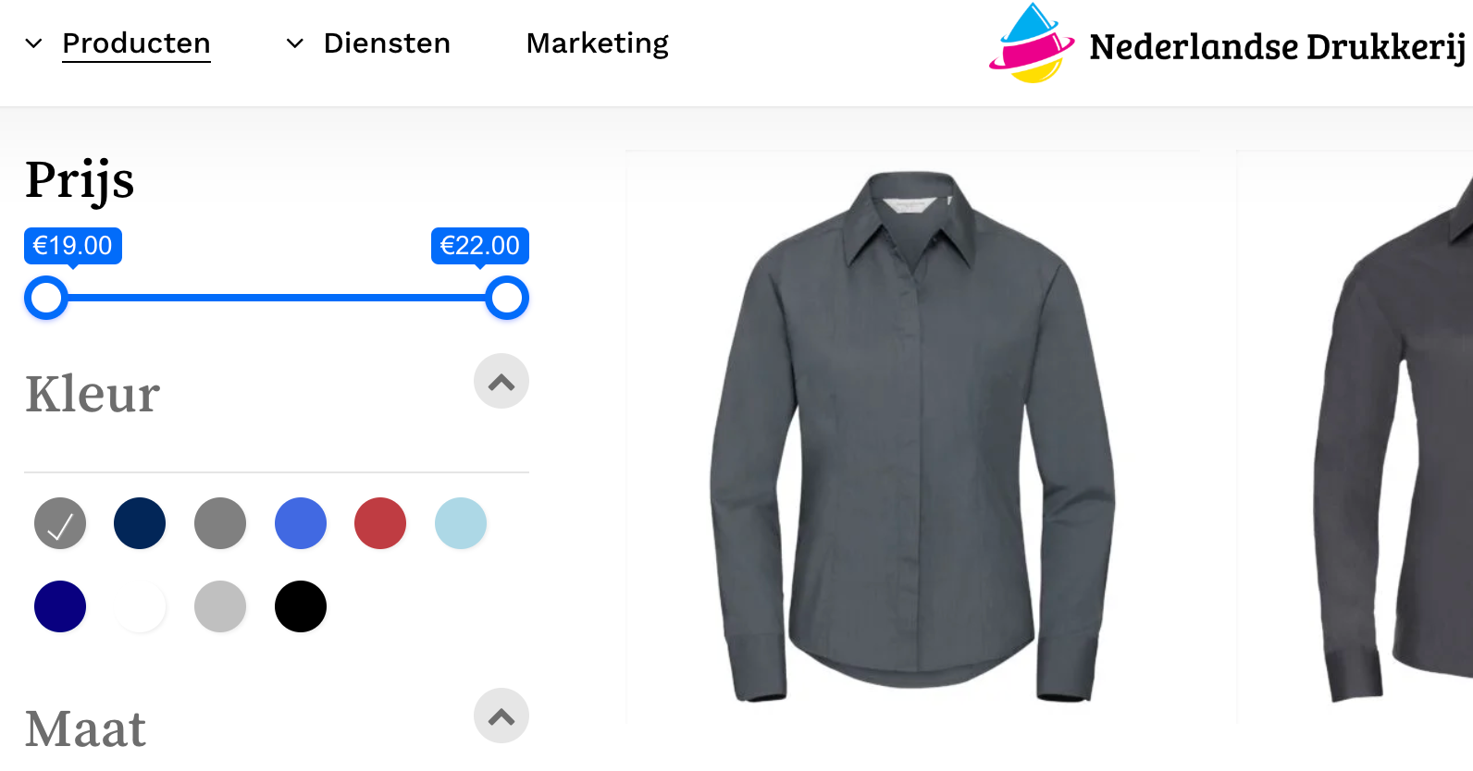The image size is (1473, 771).
Task: Select the black color swatch
Action: (x=301, y=606)
